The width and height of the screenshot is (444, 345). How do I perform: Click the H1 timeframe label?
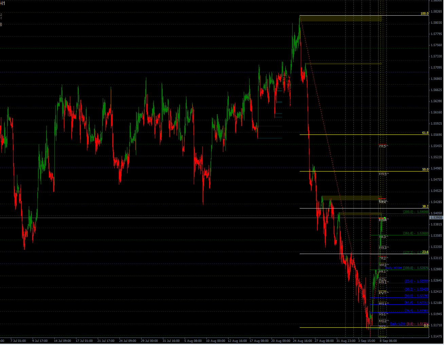click(2, 3)
